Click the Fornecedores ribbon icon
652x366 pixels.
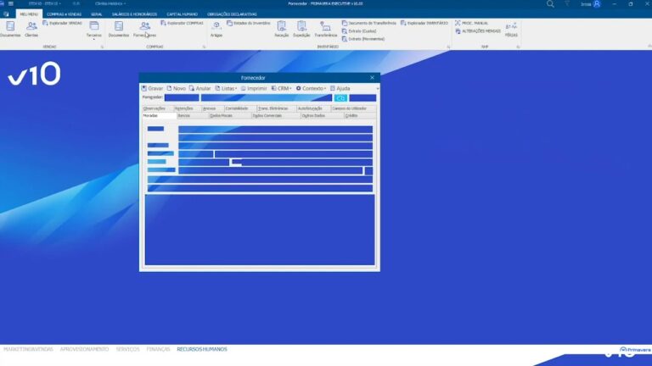coord(144,29)
